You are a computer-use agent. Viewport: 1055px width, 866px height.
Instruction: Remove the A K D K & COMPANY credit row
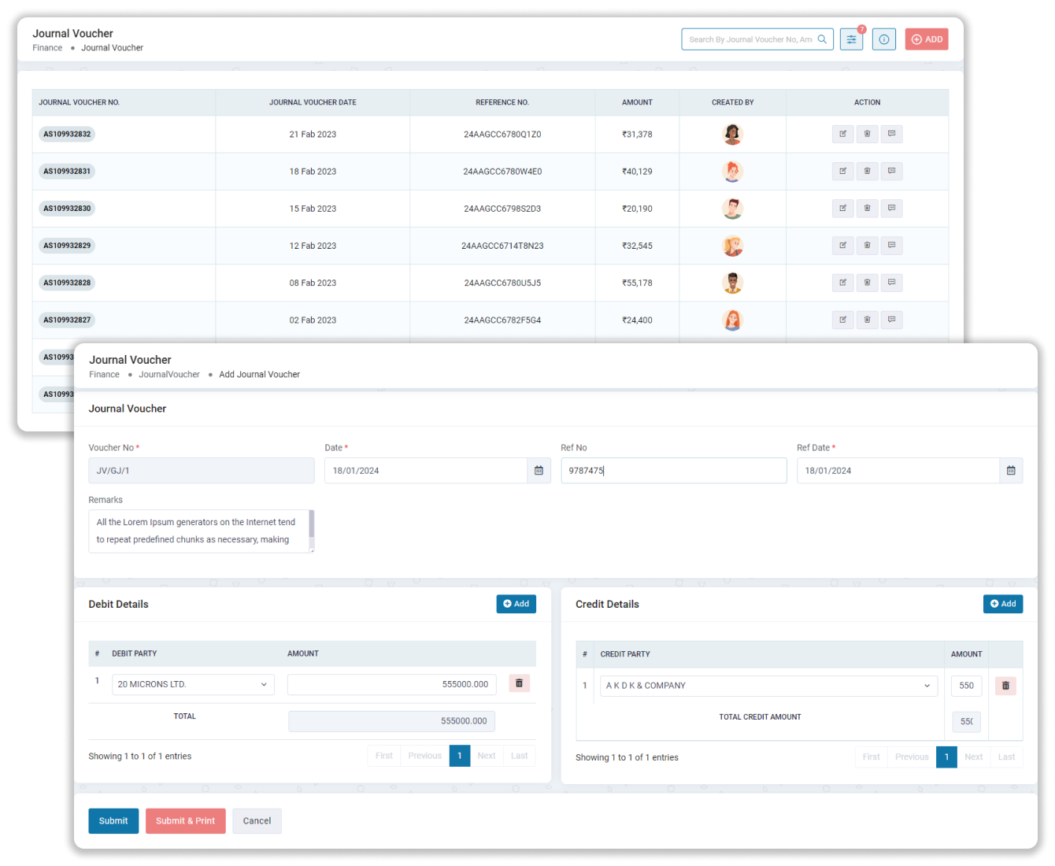1005,686
